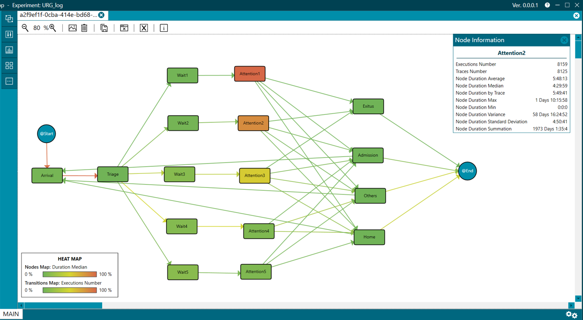The width and height of the screenshot is (583, 320).
Task: Click the vertical scrollbar down arrow
Action: pyautogui.click(x=578, y=298)
